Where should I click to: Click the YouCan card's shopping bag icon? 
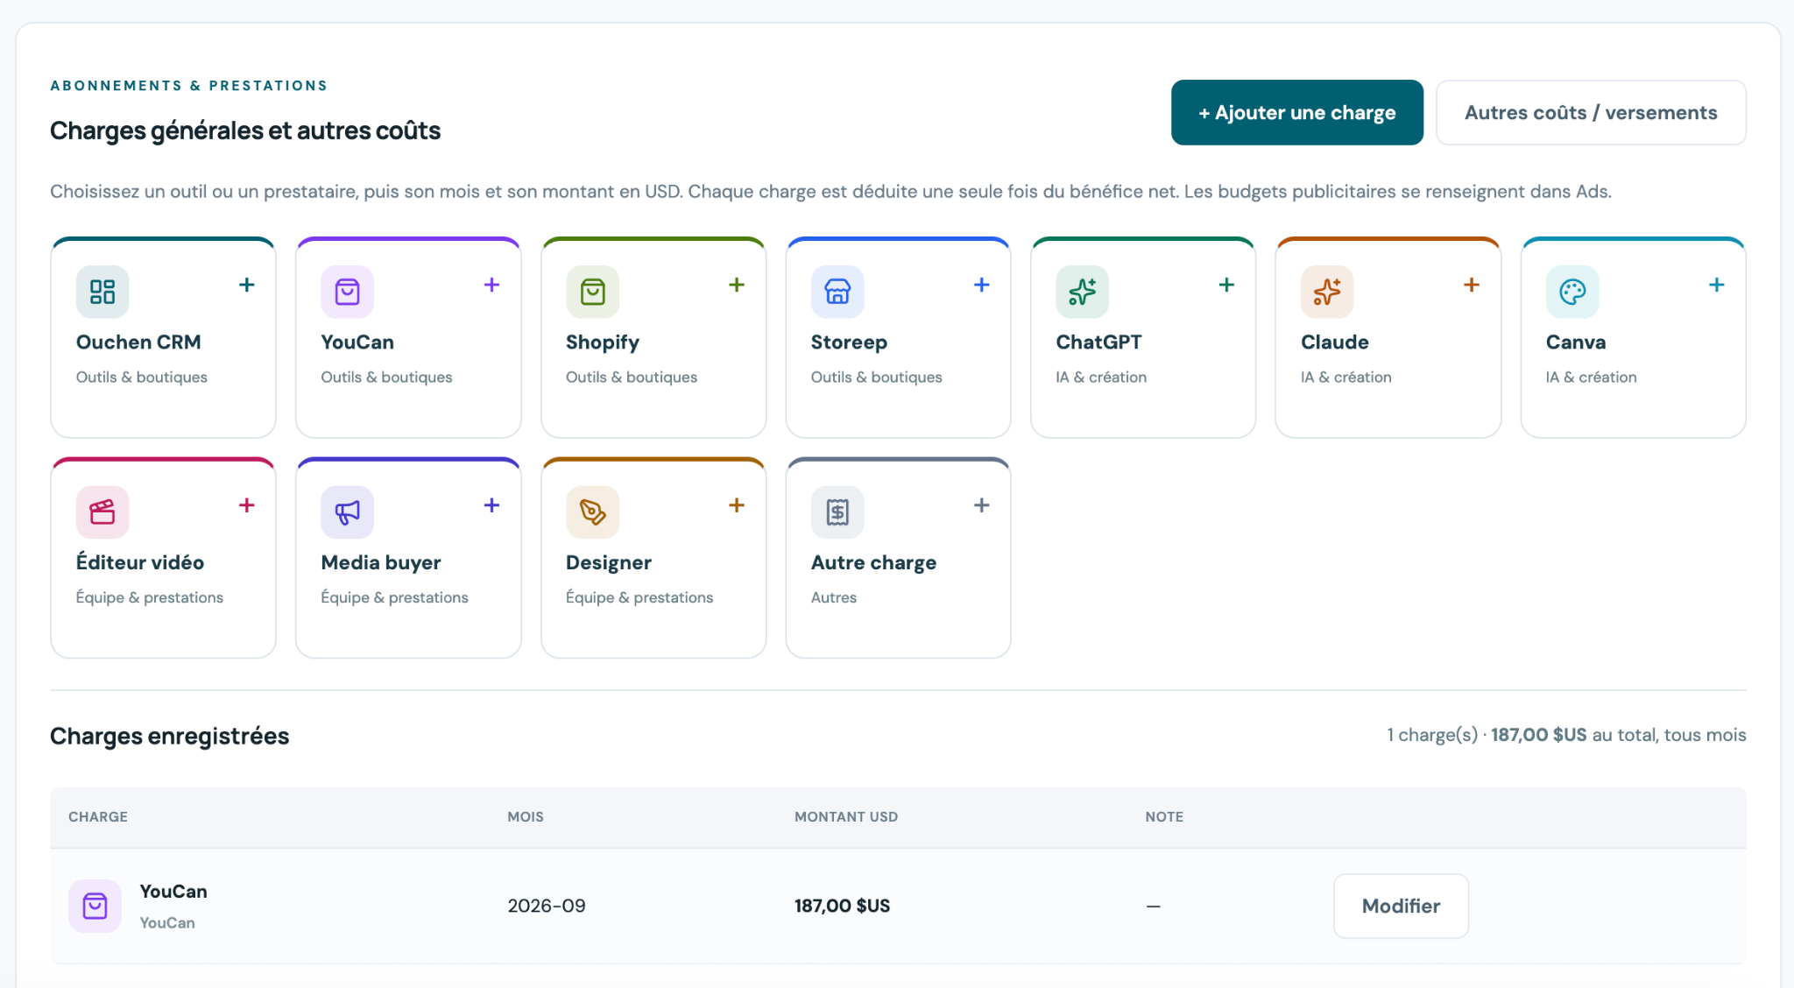coord(348,292)
